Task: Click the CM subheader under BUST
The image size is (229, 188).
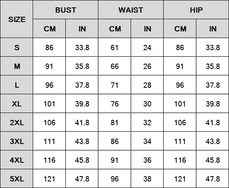Action: tap(49, 29)
